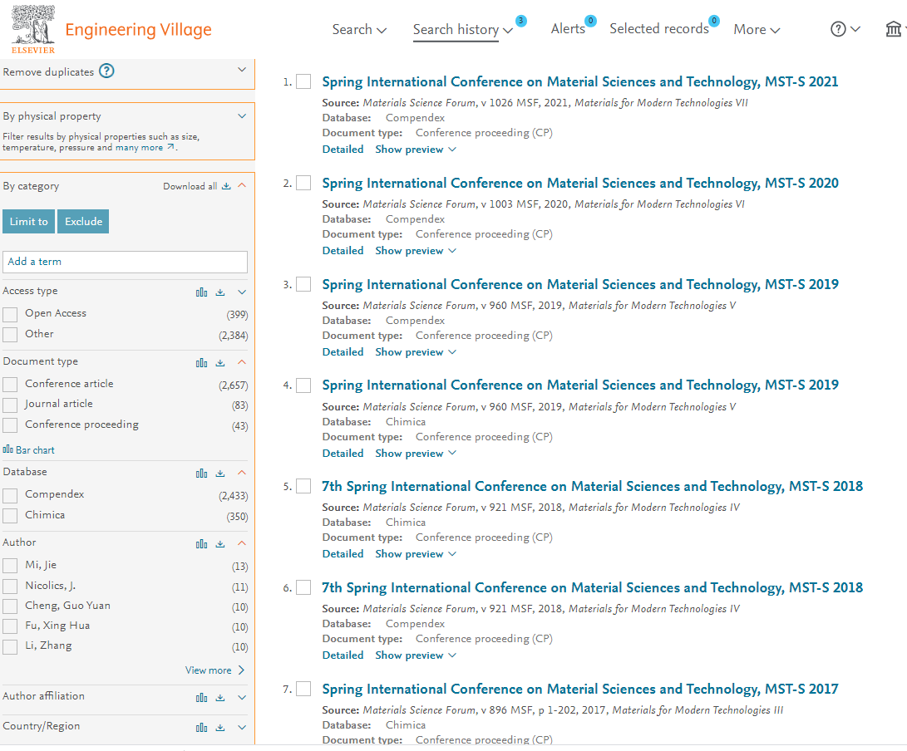Open Author bar chart icon
Image resolution: width=907 pixels, height=751 pixels.
point(201,544)
